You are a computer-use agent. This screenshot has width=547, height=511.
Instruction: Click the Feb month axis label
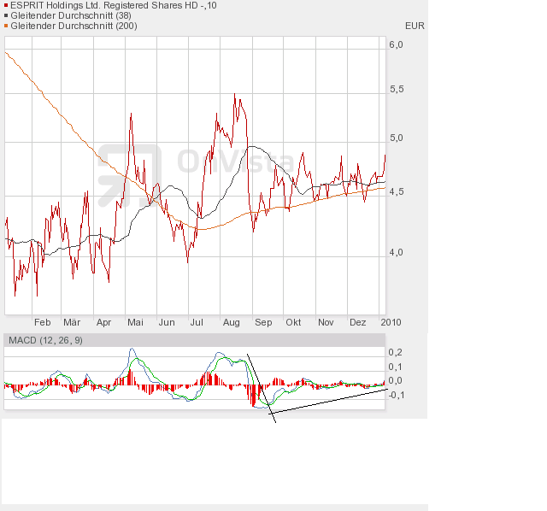pyautogui.click(x=42, y=322)
